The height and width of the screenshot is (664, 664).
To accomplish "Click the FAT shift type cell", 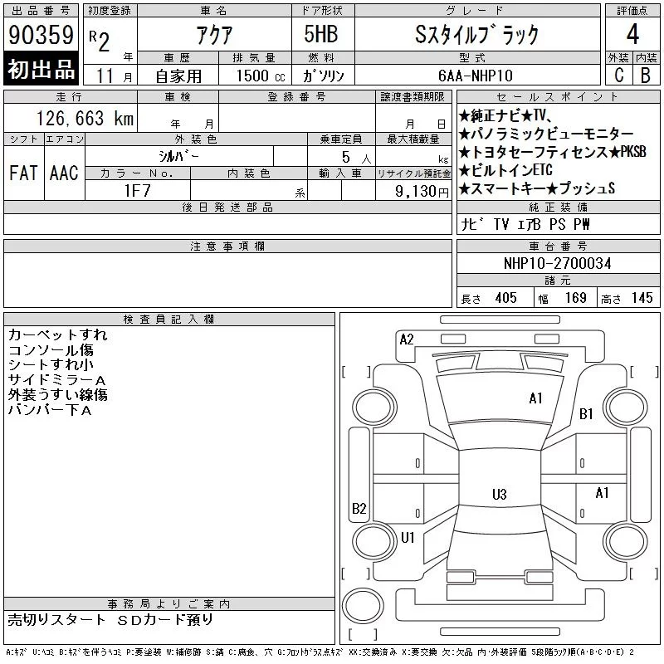I will click(x=23, y=173).
